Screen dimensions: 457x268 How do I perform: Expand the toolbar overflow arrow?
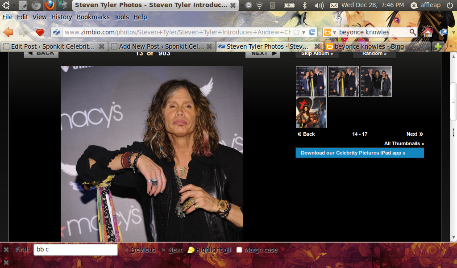click(x=453, y=32)
